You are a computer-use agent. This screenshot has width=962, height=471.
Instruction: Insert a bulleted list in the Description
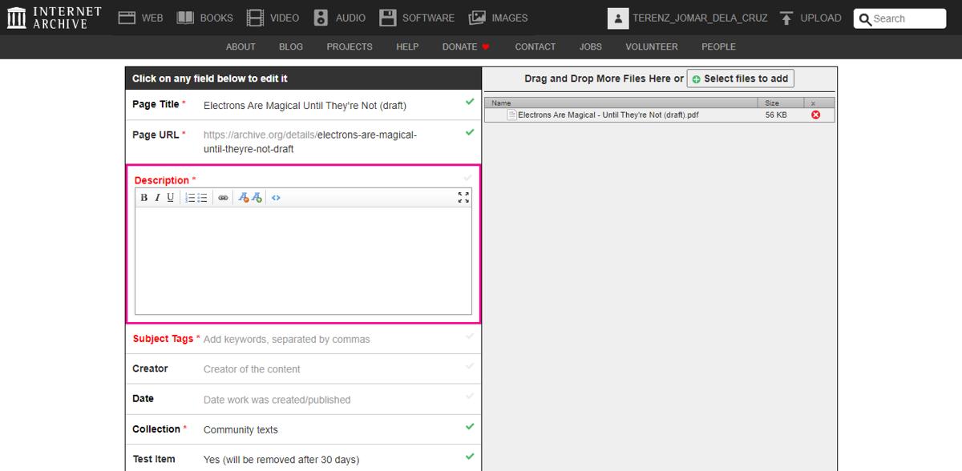(202, 197)
